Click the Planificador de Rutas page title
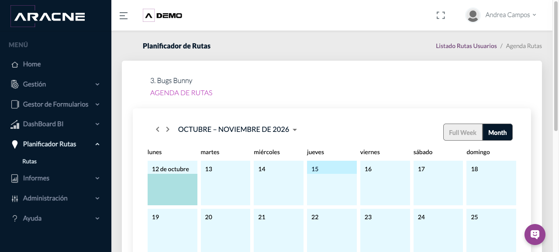Viewport: 559px width, 252px height. click(x=176, y=46)
